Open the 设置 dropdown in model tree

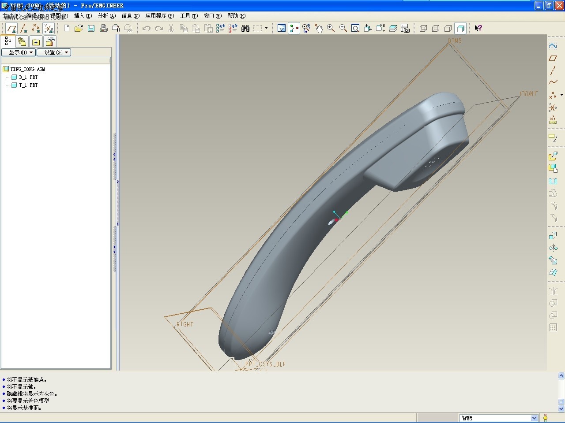[x=54, y=52]
